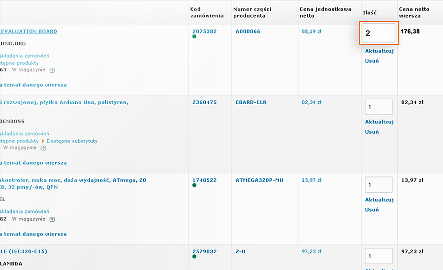Click the quantity field in the CBARD-CLR row

click(379, 107)
